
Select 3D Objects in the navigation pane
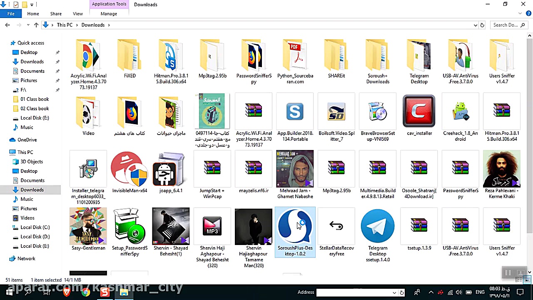(32, 162)
